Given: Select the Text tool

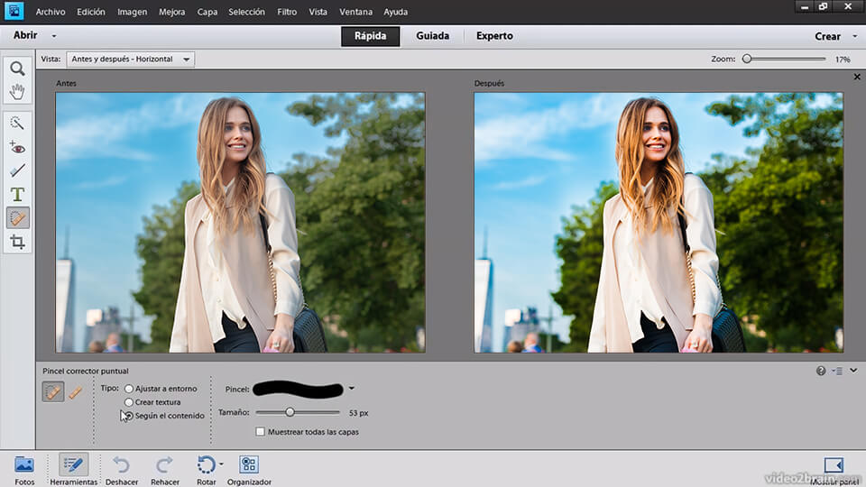Looking at the screenshot, I should tap(17, 194).
